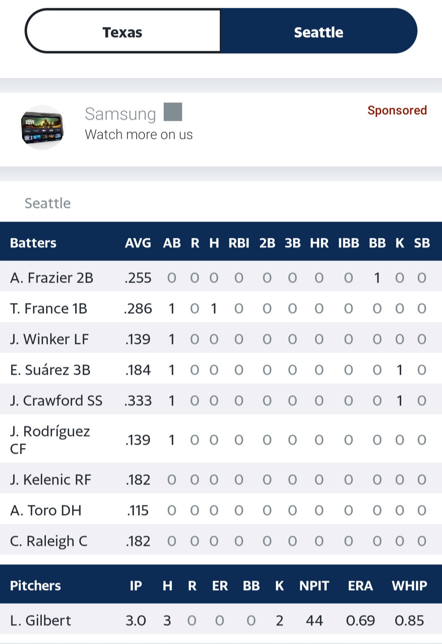Open T. France 1B player profile

tap(49, 309)
